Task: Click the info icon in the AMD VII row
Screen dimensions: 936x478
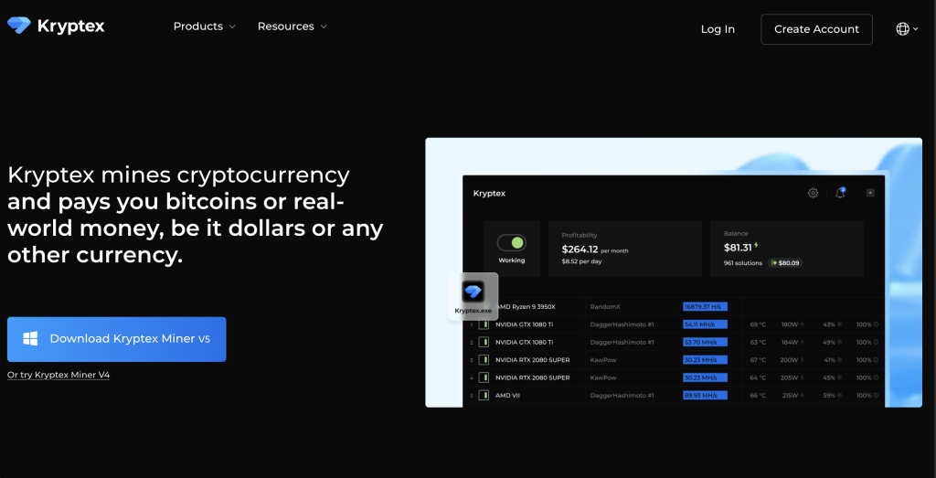Action: click(x=876, y=396)
